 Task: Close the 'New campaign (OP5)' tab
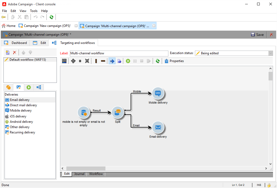pos(76,26)
